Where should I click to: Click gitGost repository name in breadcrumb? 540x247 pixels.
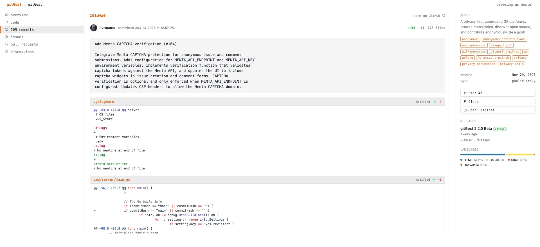(x=35, y=4)
